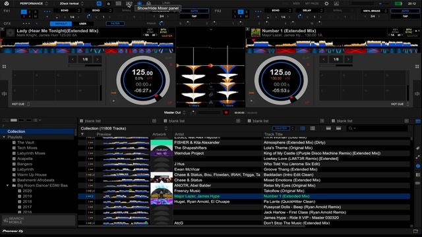Open the Master Out dropdown
This screenshot has width=422, height=237.
[x=175, y=113]
